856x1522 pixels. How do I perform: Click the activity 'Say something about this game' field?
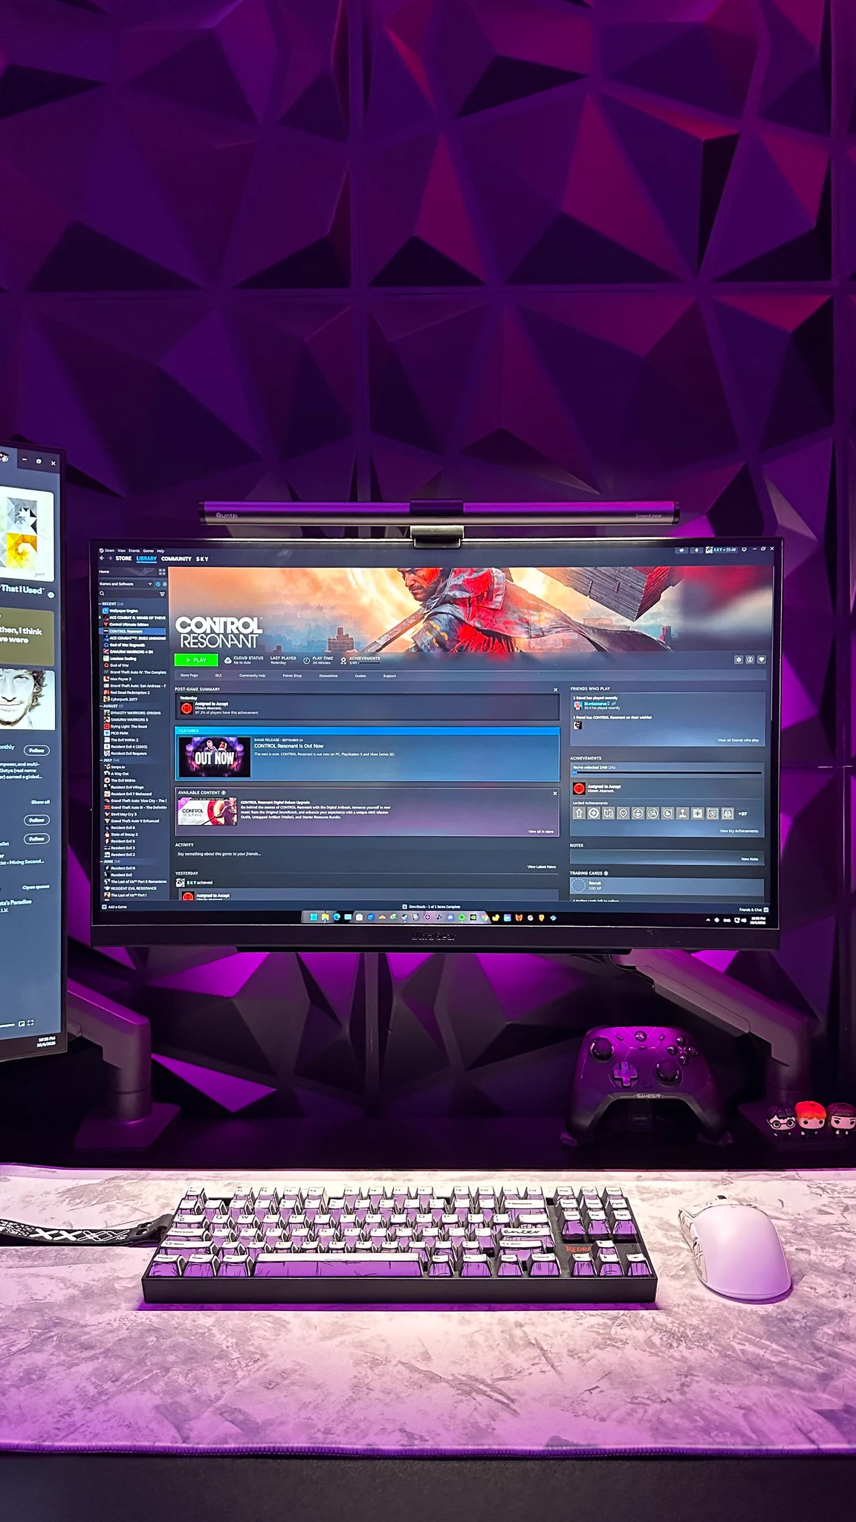tap(219, 854)
